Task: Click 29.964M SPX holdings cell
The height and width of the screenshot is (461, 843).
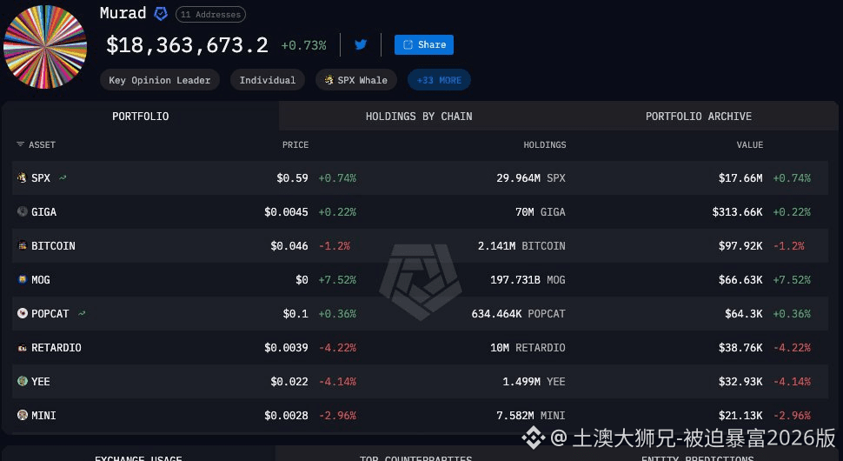Action: coord(531,178)
